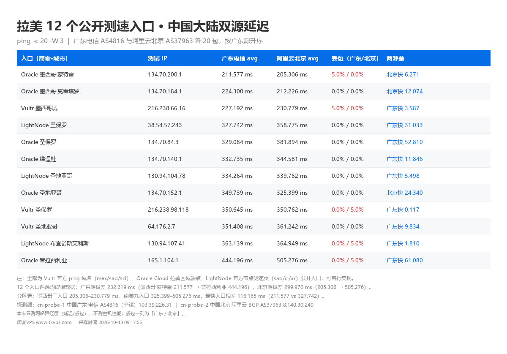Click 广东快 52.810 difference value

coord(404,142)
